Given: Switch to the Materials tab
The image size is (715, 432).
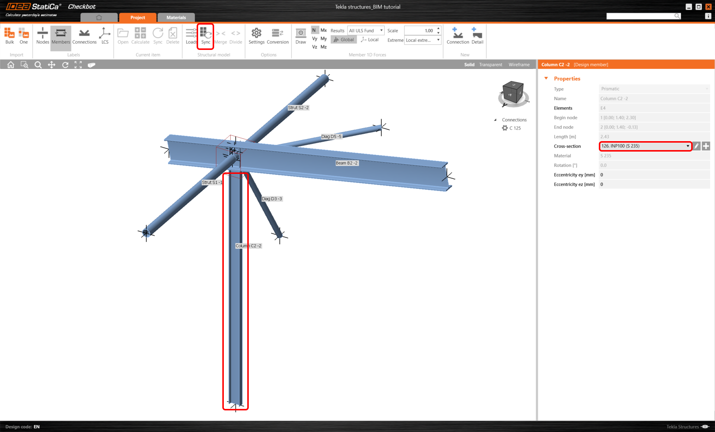Looking at the screenshot, I should click(176, 18).
